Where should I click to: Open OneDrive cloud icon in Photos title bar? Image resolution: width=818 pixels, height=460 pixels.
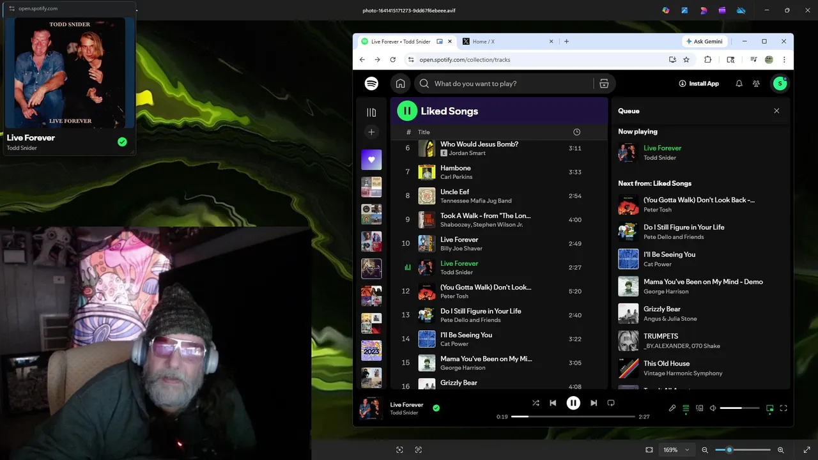point(741,10)
